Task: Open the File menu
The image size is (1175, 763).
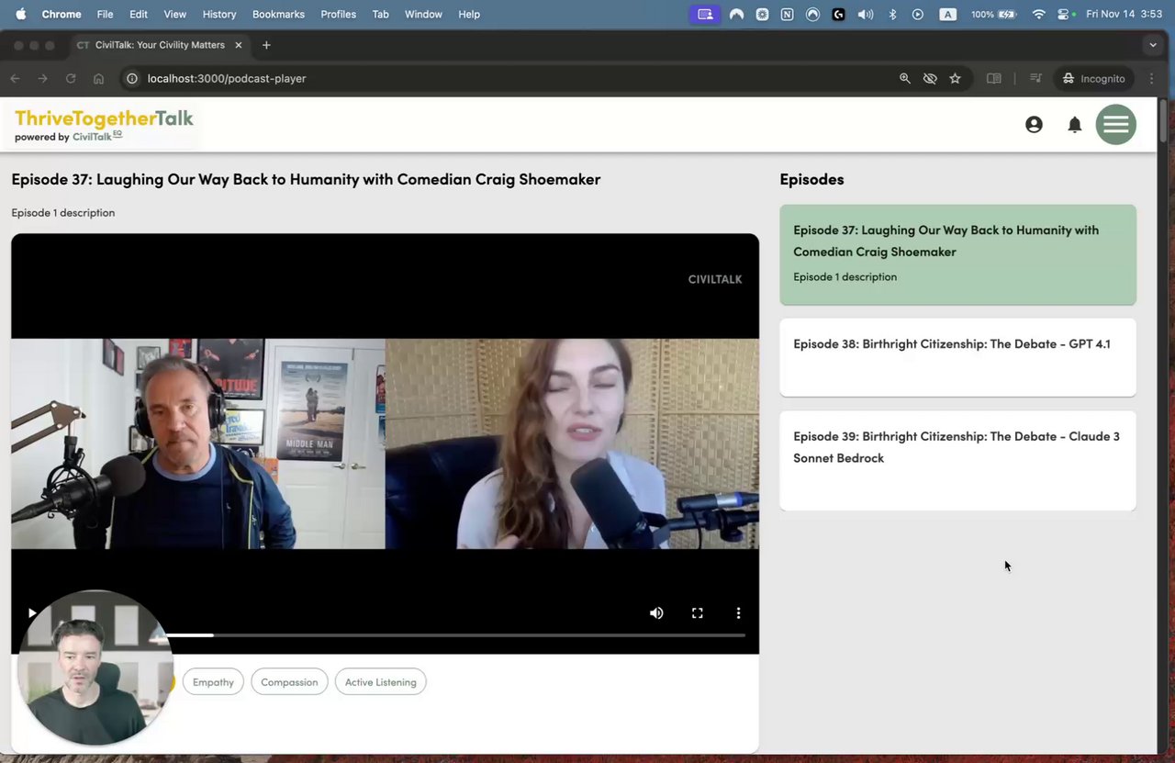Action: click(x=105, y=14)
